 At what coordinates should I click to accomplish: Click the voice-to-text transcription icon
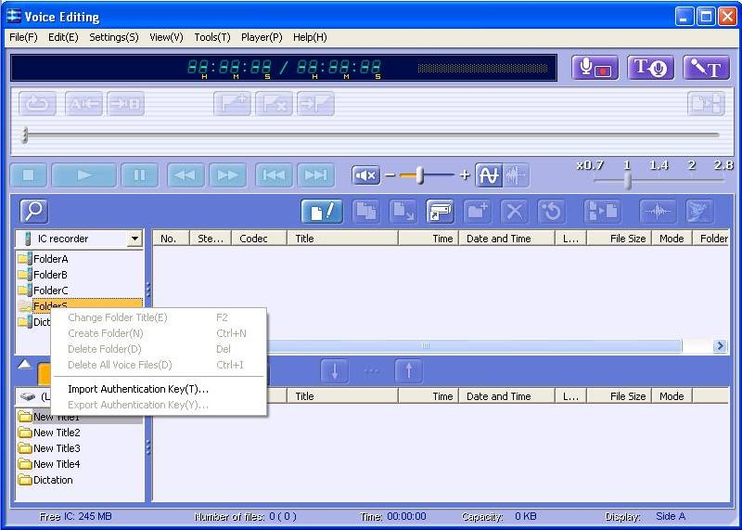coord(706,67)
